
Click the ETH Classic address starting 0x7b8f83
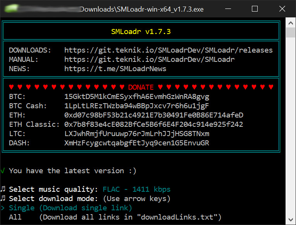click(154, 124)
